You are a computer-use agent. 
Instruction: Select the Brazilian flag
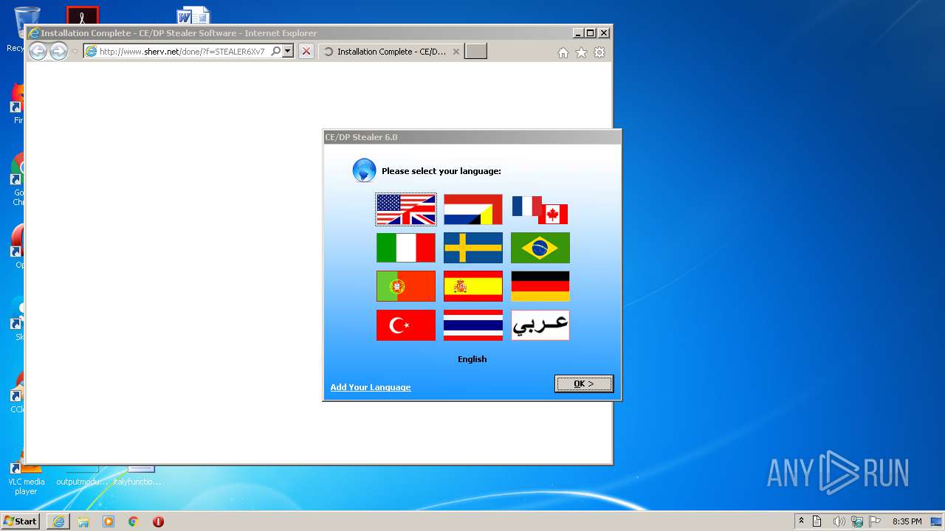tap(540, 248)
